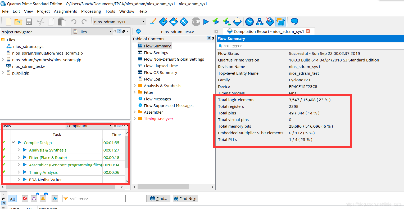Open Flow Elapsed Time report
404x209 pixels.
click(x=161, y=66)
